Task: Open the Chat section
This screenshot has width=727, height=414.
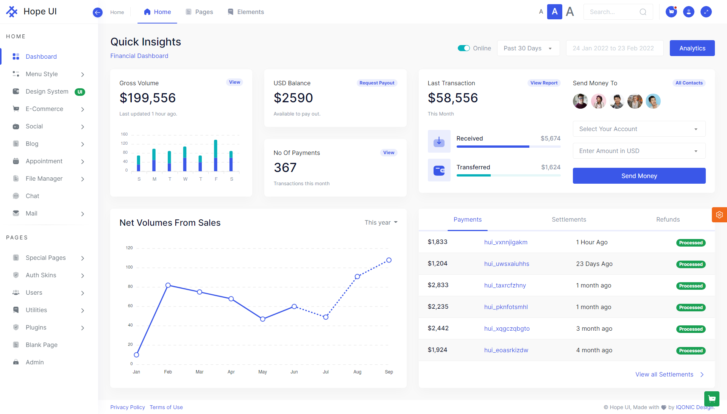Action: click(32, 195)
